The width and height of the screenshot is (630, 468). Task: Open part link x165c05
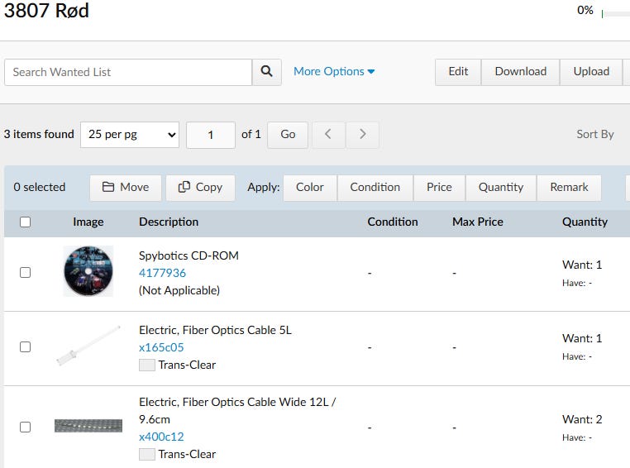[x=161, y=347]
